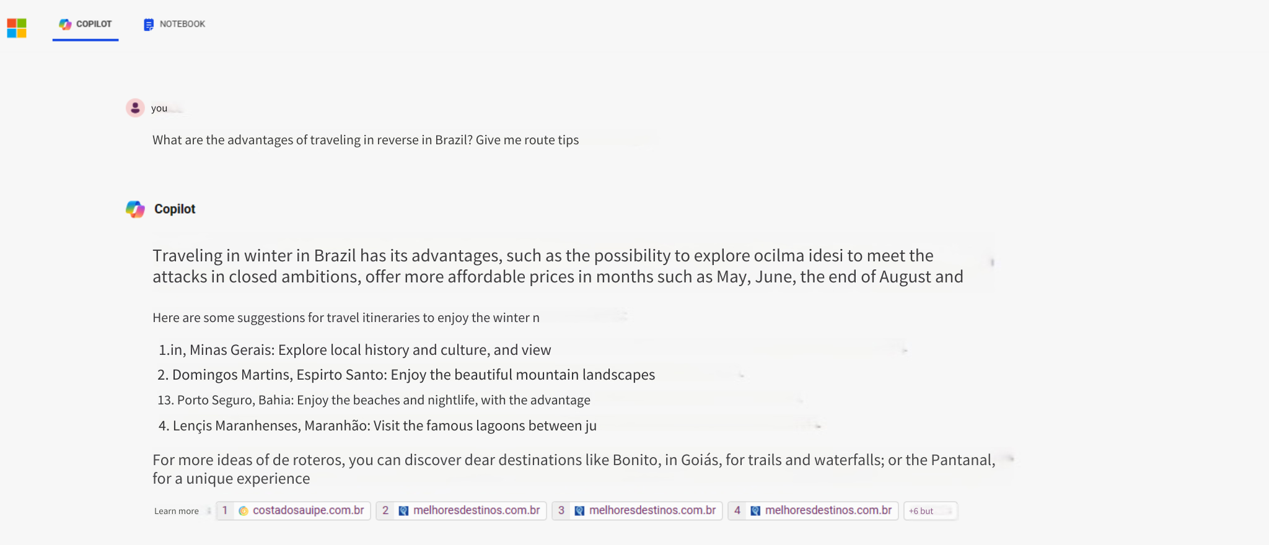Click the Lençis Maranhenses list item

coord(377,425)
